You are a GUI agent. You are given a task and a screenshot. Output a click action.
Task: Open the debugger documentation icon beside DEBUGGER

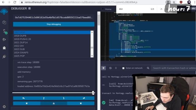click(29, 9)
